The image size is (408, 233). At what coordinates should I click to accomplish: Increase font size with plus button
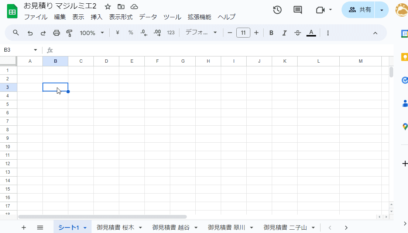click(256, 33)
